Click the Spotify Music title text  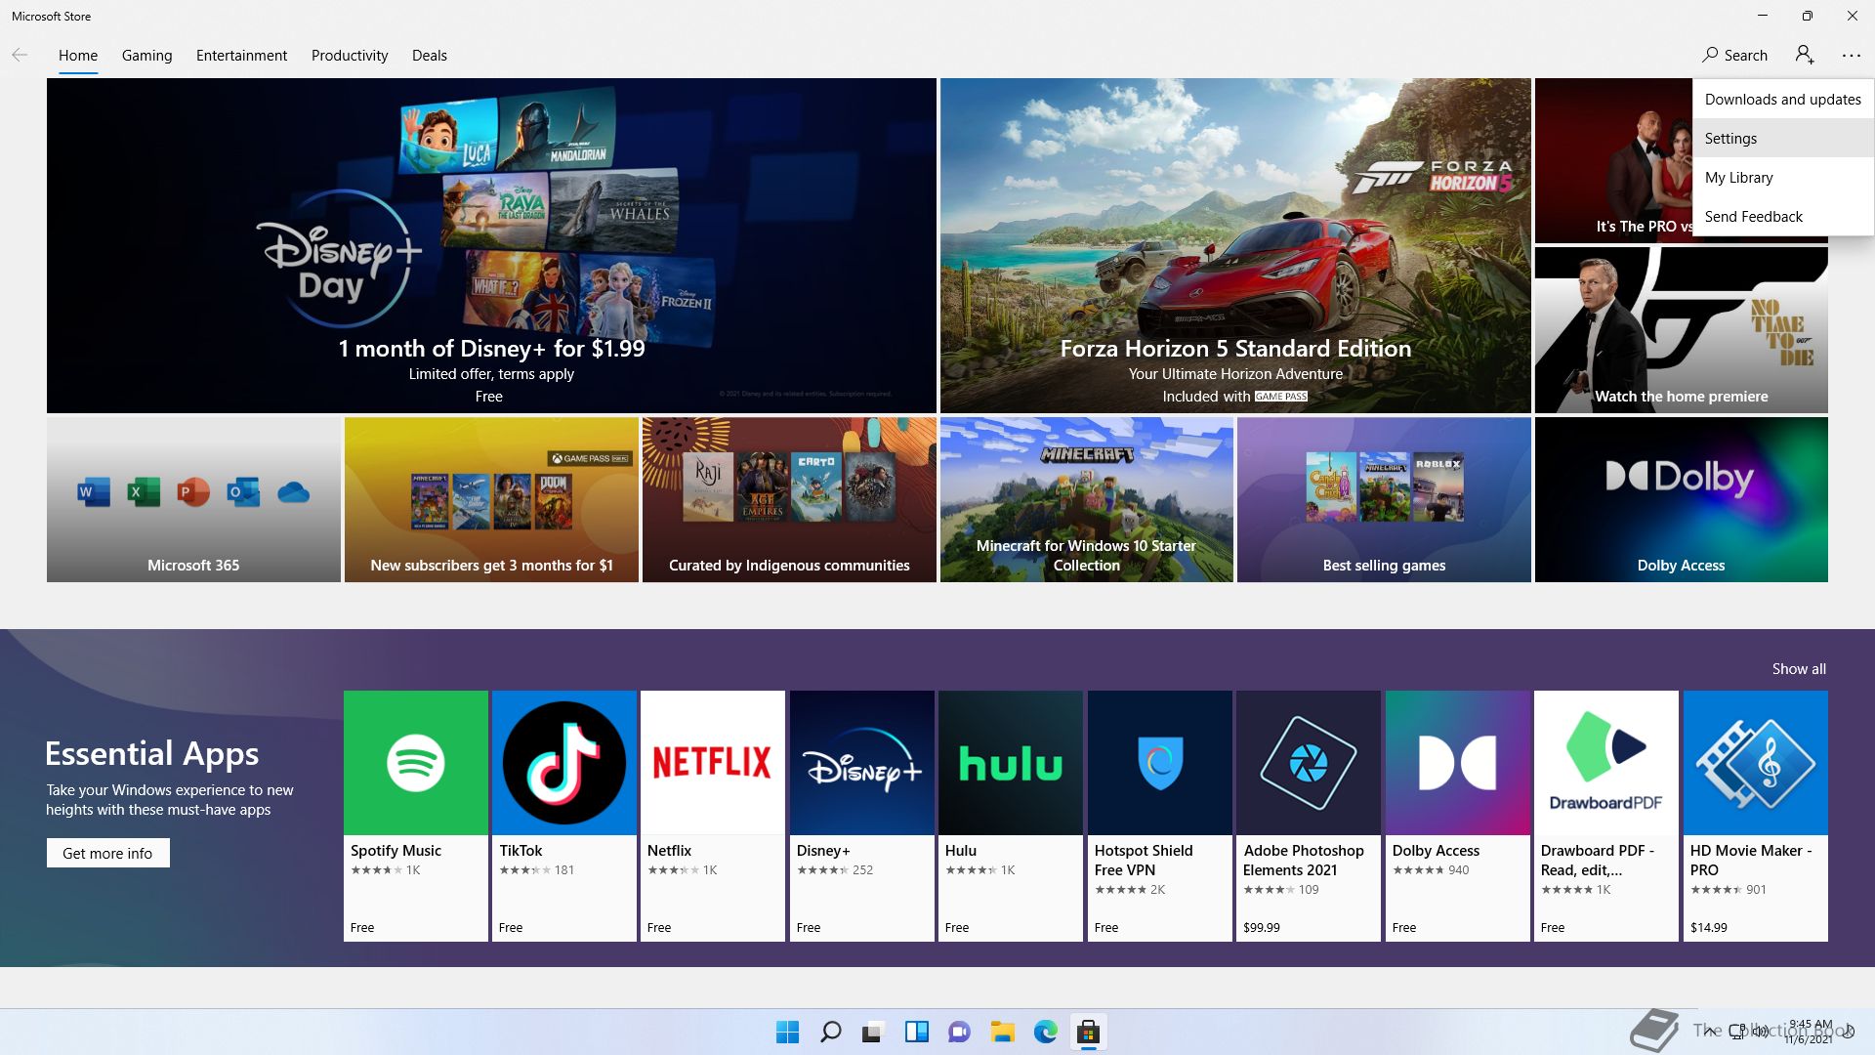pos(396,850)
